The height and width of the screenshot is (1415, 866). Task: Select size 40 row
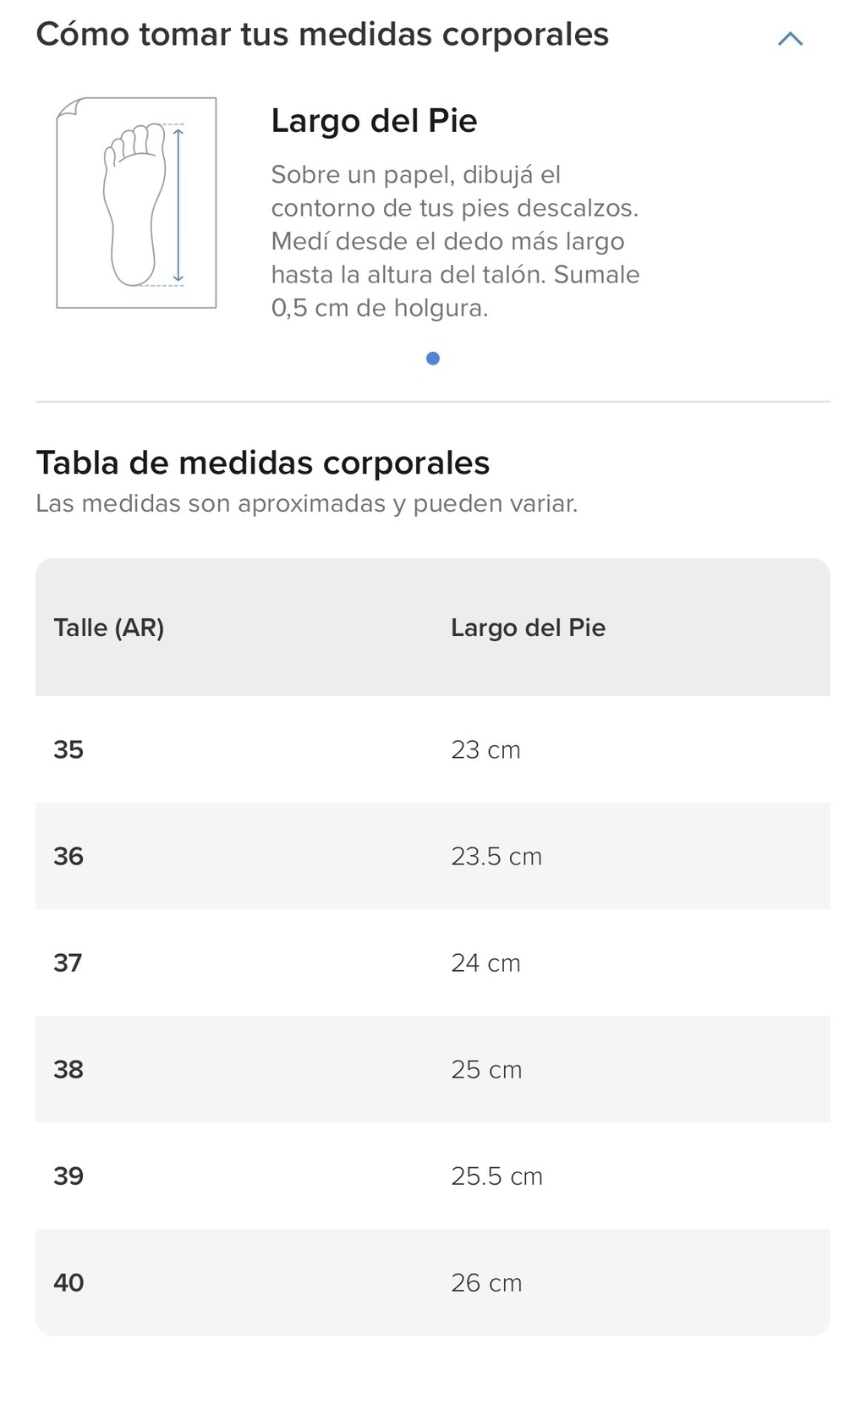coord(433,1282)
